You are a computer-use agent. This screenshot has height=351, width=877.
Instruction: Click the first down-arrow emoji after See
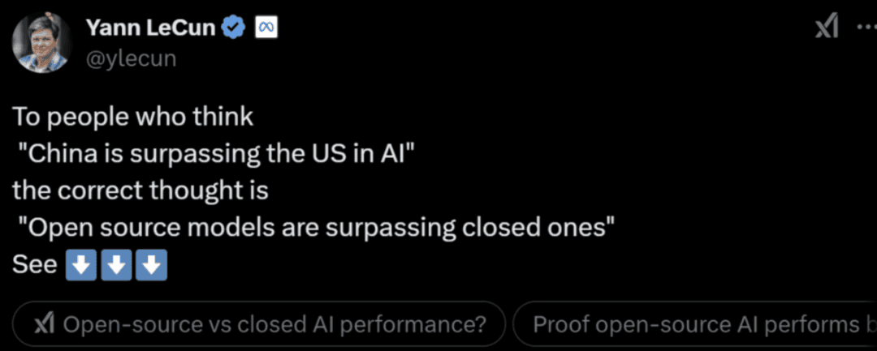82,266
